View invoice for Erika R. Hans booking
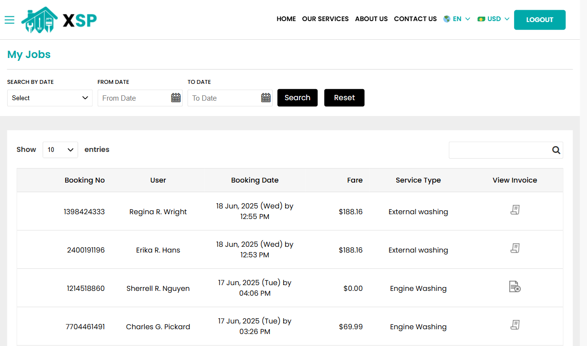This screenshot has height=346, width=587. (x=515, y=248)
